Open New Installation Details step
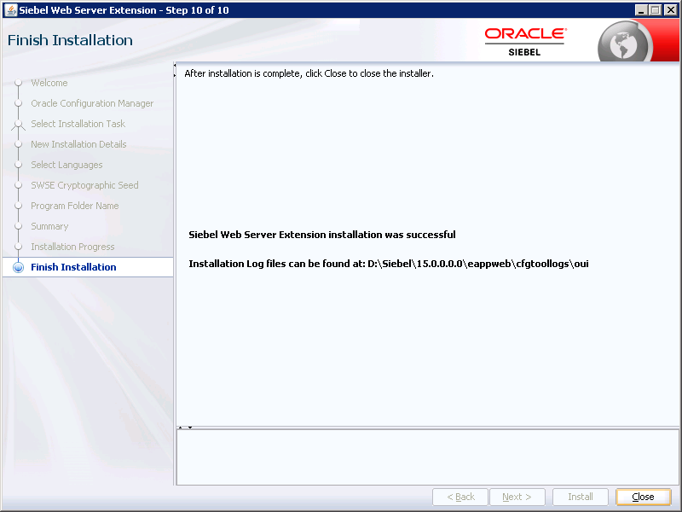Screen dimensions: 682x512 click(x=78, y=144)
